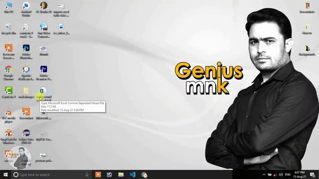Click the ENG language indicator
The height and width of the screenshot is (179, 319).
288,175
